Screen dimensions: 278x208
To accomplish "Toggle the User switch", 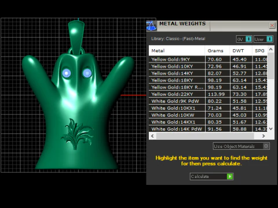I will pos(264,39).
